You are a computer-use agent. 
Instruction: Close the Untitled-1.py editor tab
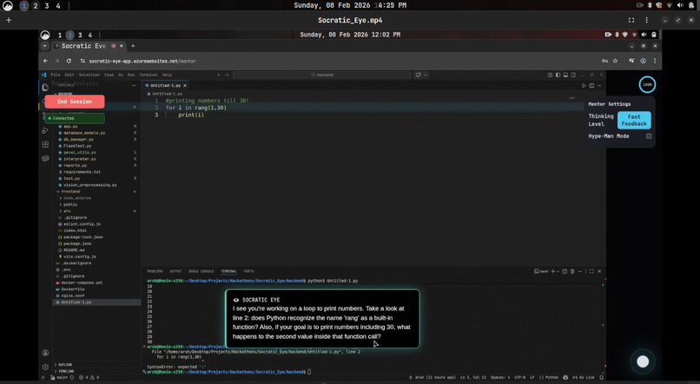click(185, 85)
